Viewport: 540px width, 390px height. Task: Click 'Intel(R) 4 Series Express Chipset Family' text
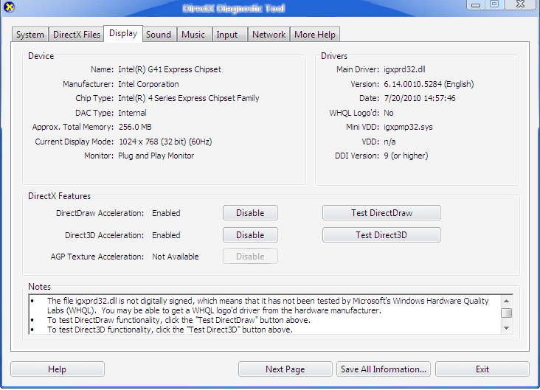click(188, 98)
